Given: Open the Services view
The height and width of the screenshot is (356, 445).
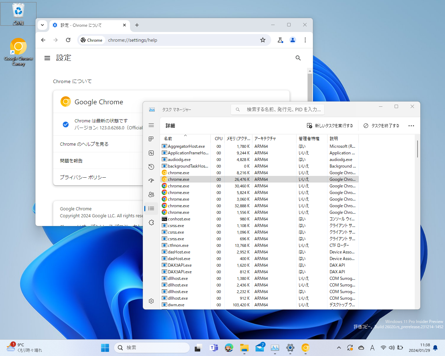Looking at the screenshot, I should pos(151,222).
